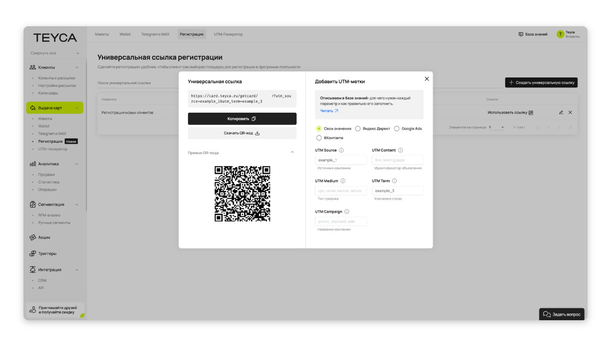Image resolution: width=611 pixels, height=347 pixels.
Task: Click the info icon beside UTM Campaign
Action: point(347,212)
